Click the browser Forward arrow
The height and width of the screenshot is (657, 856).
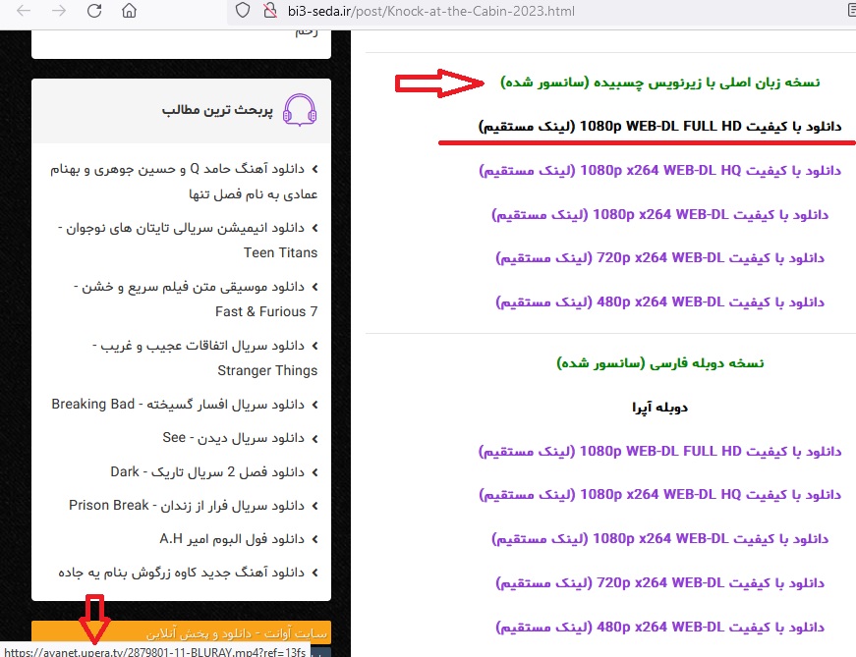[59, 11]
